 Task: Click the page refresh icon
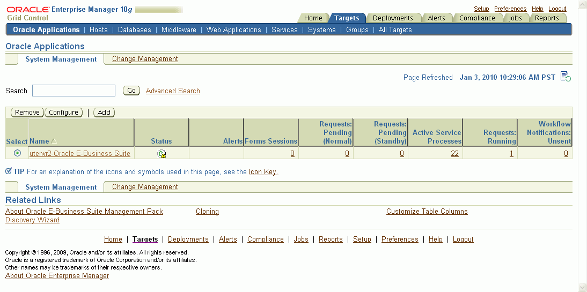[566, 77]
